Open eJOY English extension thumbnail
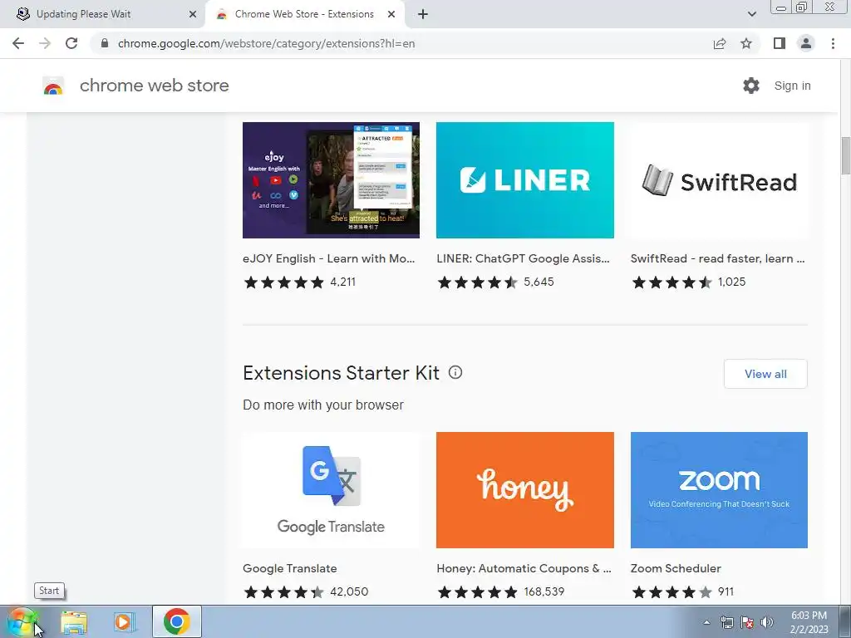Viewport: 851px width, 638px height. point(331,180)
